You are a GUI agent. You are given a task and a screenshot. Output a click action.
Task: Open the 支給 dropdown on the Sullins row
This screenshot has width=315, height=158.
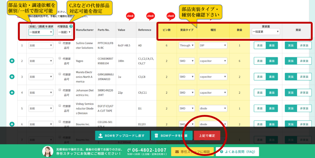click(41, 45)
